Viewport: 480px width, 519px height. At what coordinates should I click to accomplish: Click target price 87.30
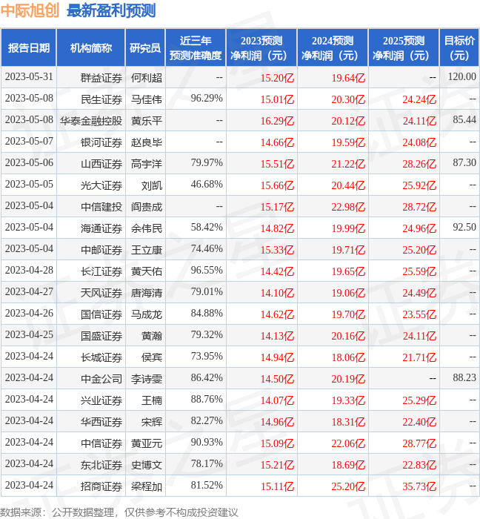[464, 163]
